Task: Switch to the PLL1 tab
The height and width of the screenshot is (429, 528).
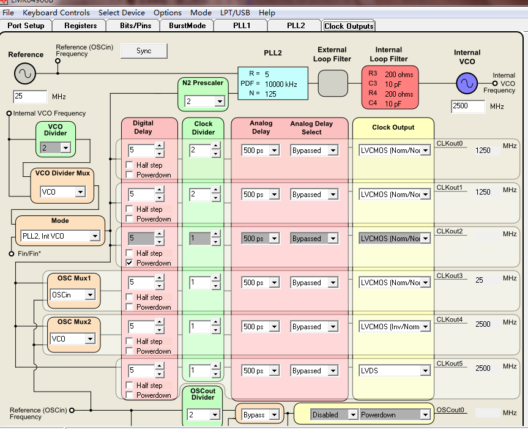Action: (242, 26)
